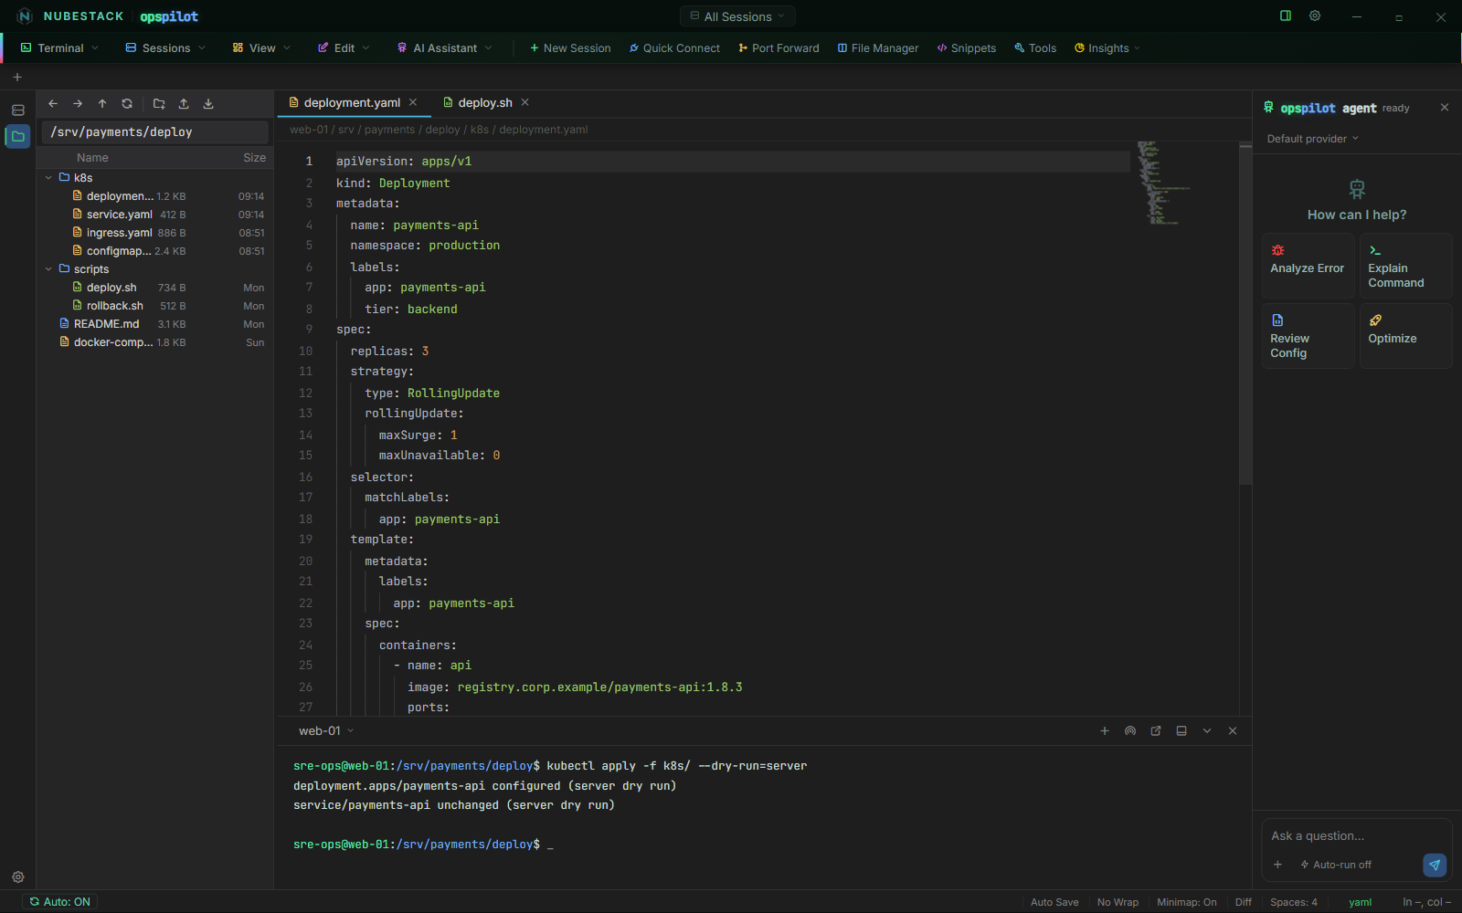The height and width of the screenshot is (913, 1462).
Task: Open the server sessions sidebar icon
Action: click(17, 110)
